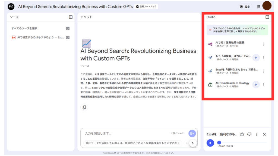This screenshot has width=278, height=156.
Task: Toggle the すべてのソースを選択 checkbox
Action: point(68,28)
